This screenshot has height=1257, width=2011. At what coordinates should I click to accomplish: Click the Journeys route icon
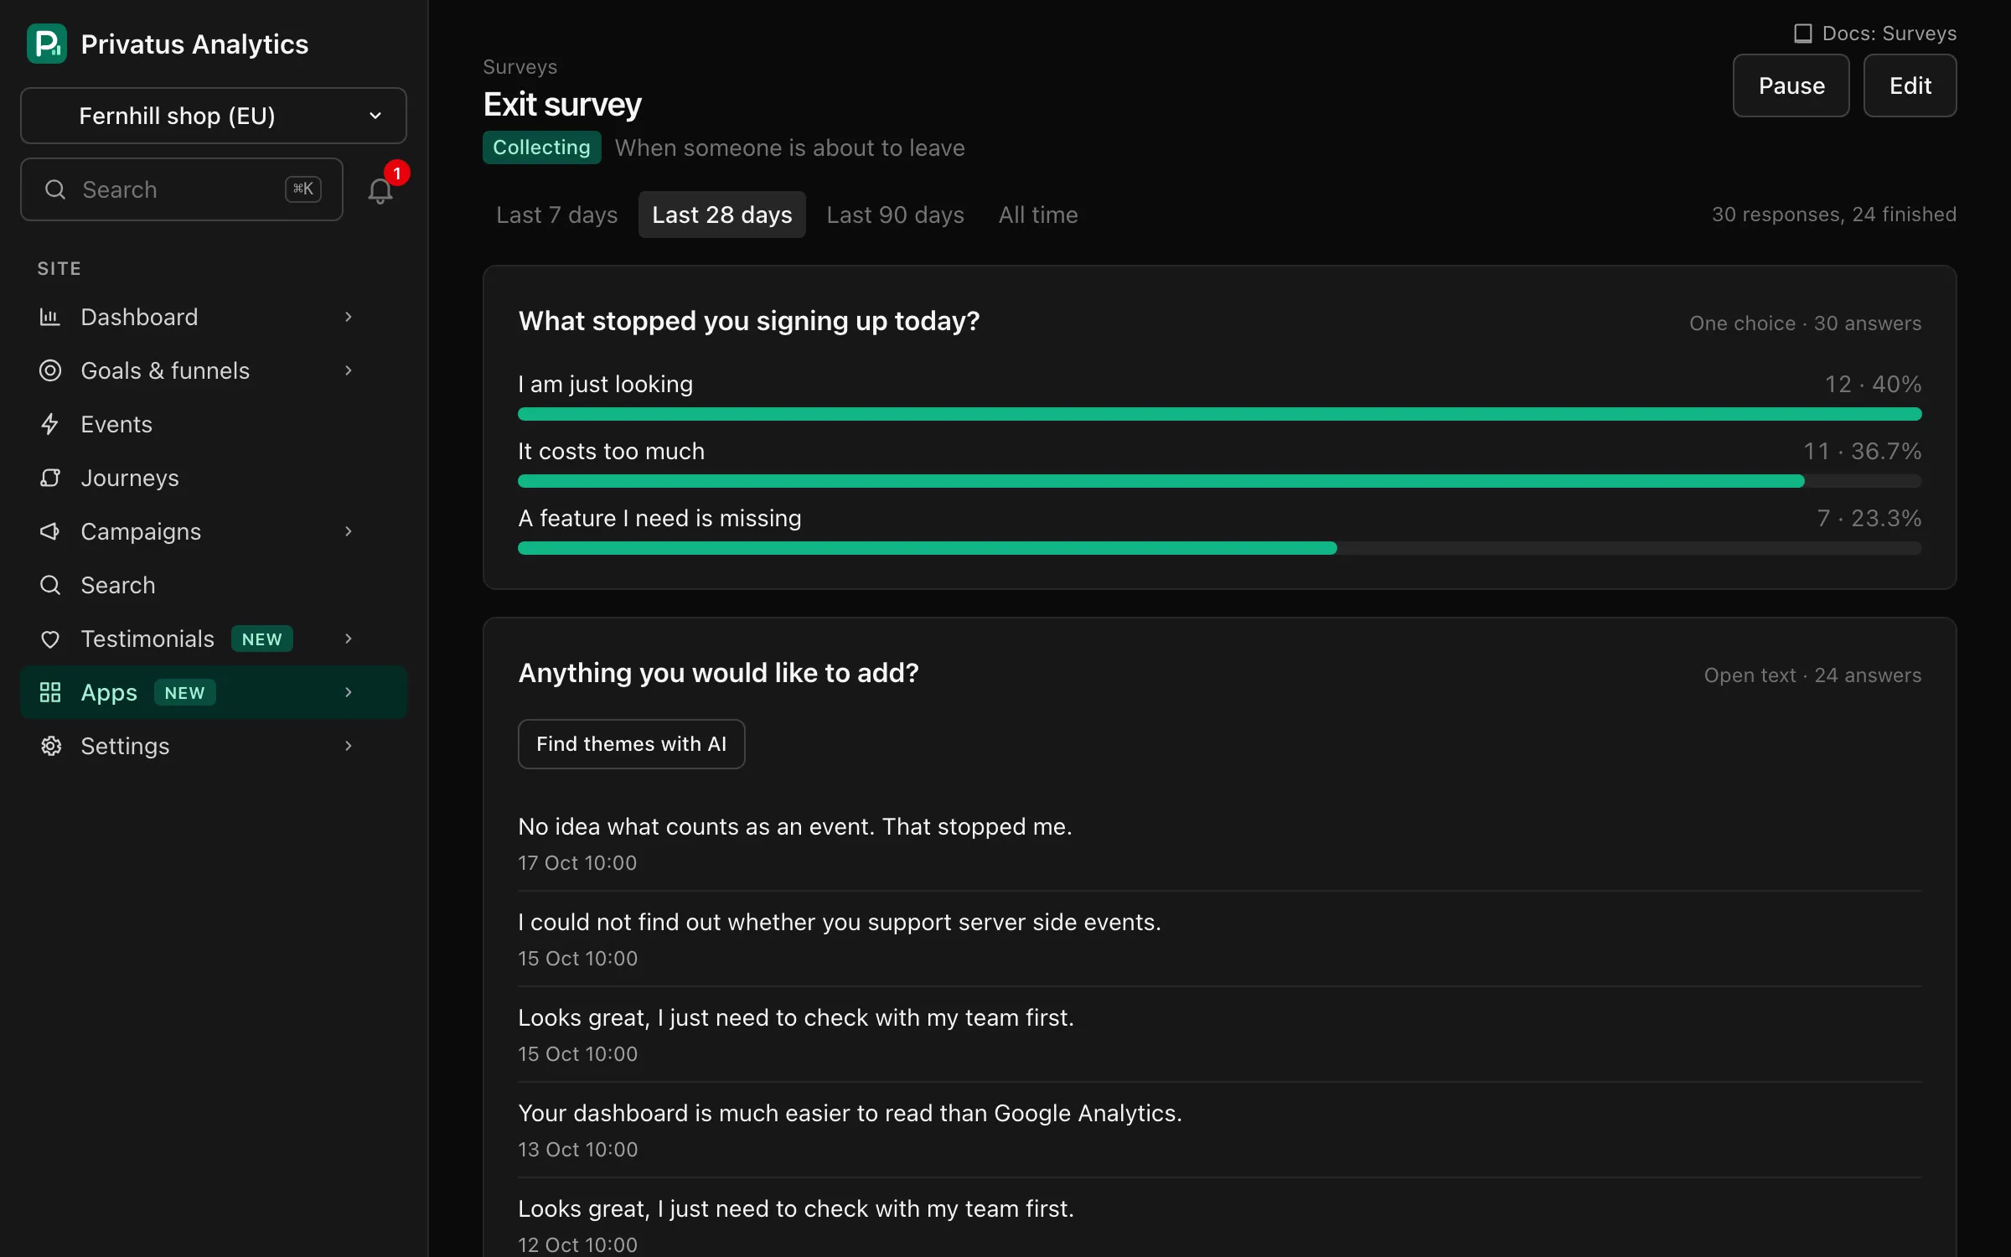point(50,478)
